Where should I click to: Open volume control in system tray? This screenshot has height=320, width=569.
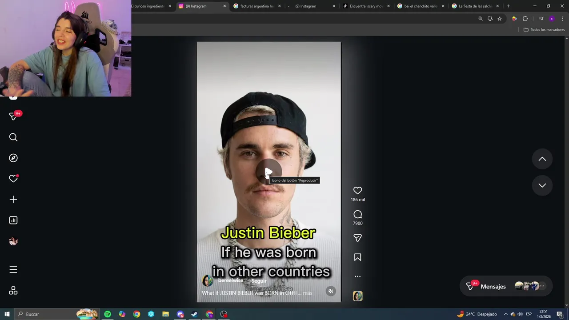pyautogui.click(x=520, y=314)
